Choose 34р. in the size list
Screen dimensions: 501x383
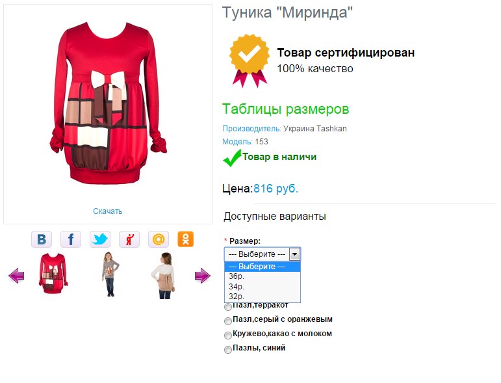[263, 287]
